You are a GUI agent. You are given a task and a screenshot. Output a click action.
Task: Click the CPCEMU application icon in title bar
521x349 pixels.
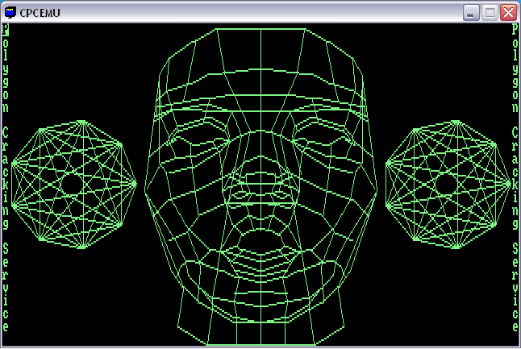tap(10, 13)
